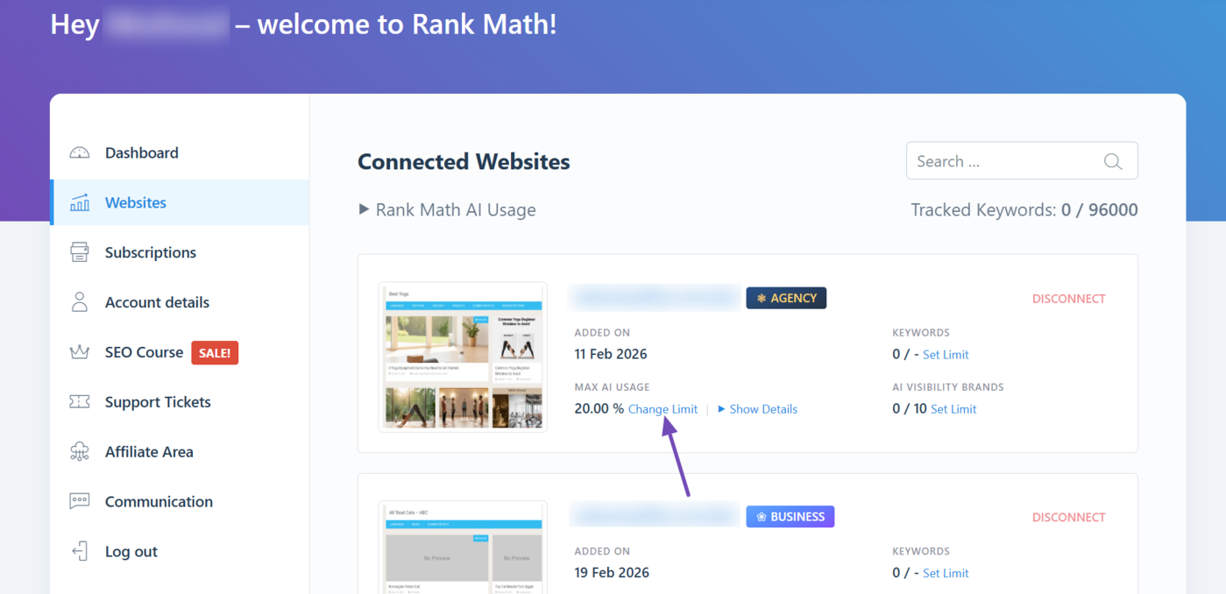This screenshot has width=1226, height=594.
Task: Expand Show Details for 11 Feb 2026 site
Action: click(757, 409)
